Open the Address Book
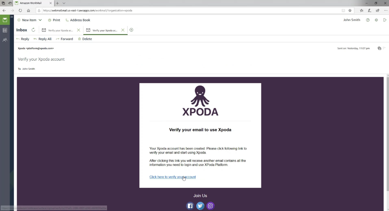 pyautogui.click(x=78, y=20)
